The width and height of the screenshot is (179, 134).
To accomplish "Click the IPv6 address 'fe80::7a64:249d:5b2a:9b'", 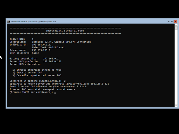I will coord(48,47).
